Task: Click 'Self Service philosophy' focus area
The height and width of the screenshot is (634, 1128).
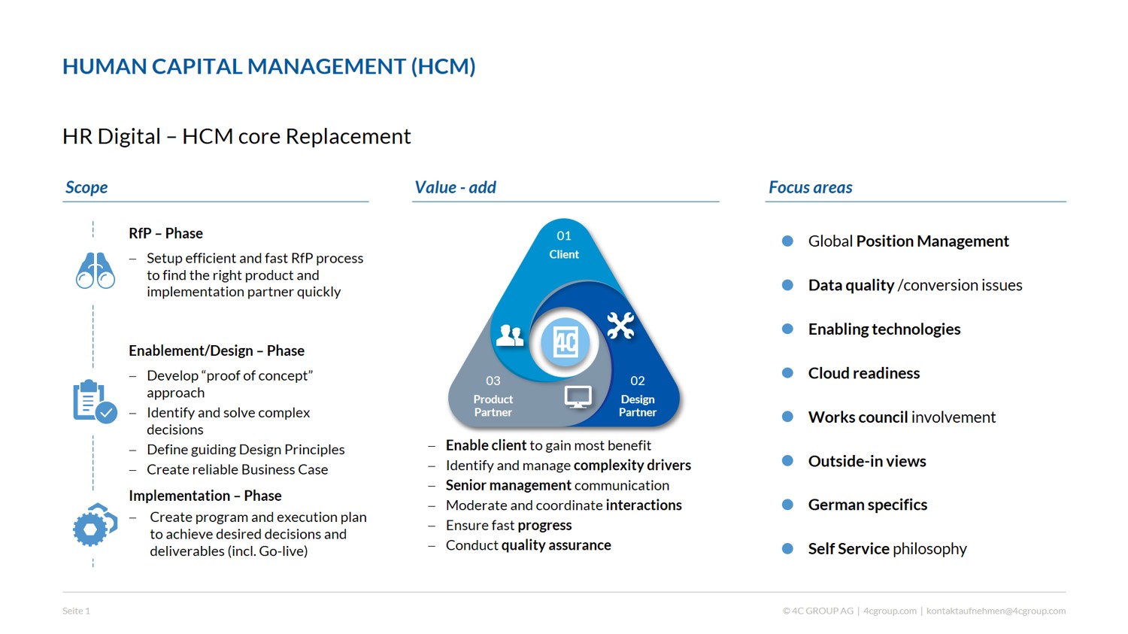Action: pyautogui.click(x=887, y=548)
